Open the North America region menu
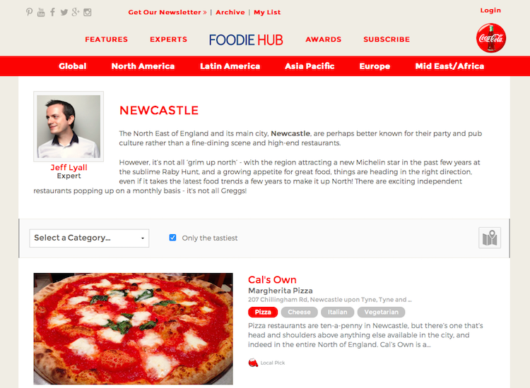 tap(143, 66)
